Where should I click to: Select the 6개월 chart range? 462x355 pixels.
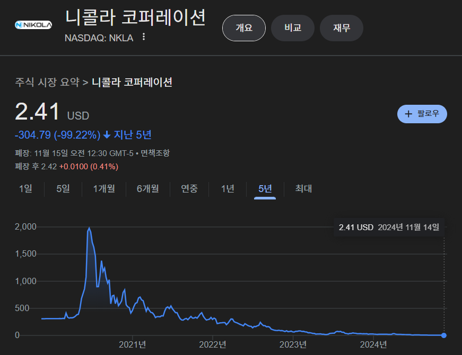point(148,189)
